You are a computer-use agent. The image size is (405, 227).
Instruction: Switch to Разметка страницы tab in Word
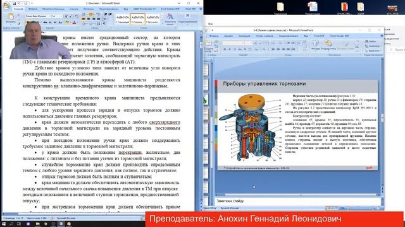53,9
